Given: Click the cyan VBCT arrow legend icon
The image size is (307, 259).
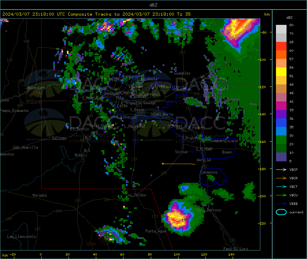Looking at the screenshot, I should 281,187.
